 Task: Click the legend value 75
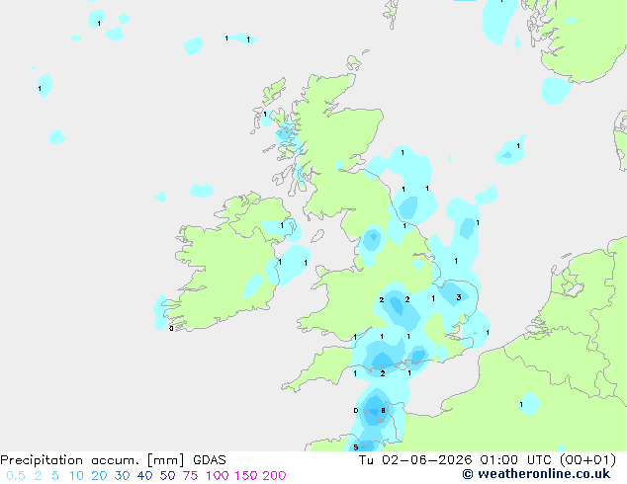(190, 476)
